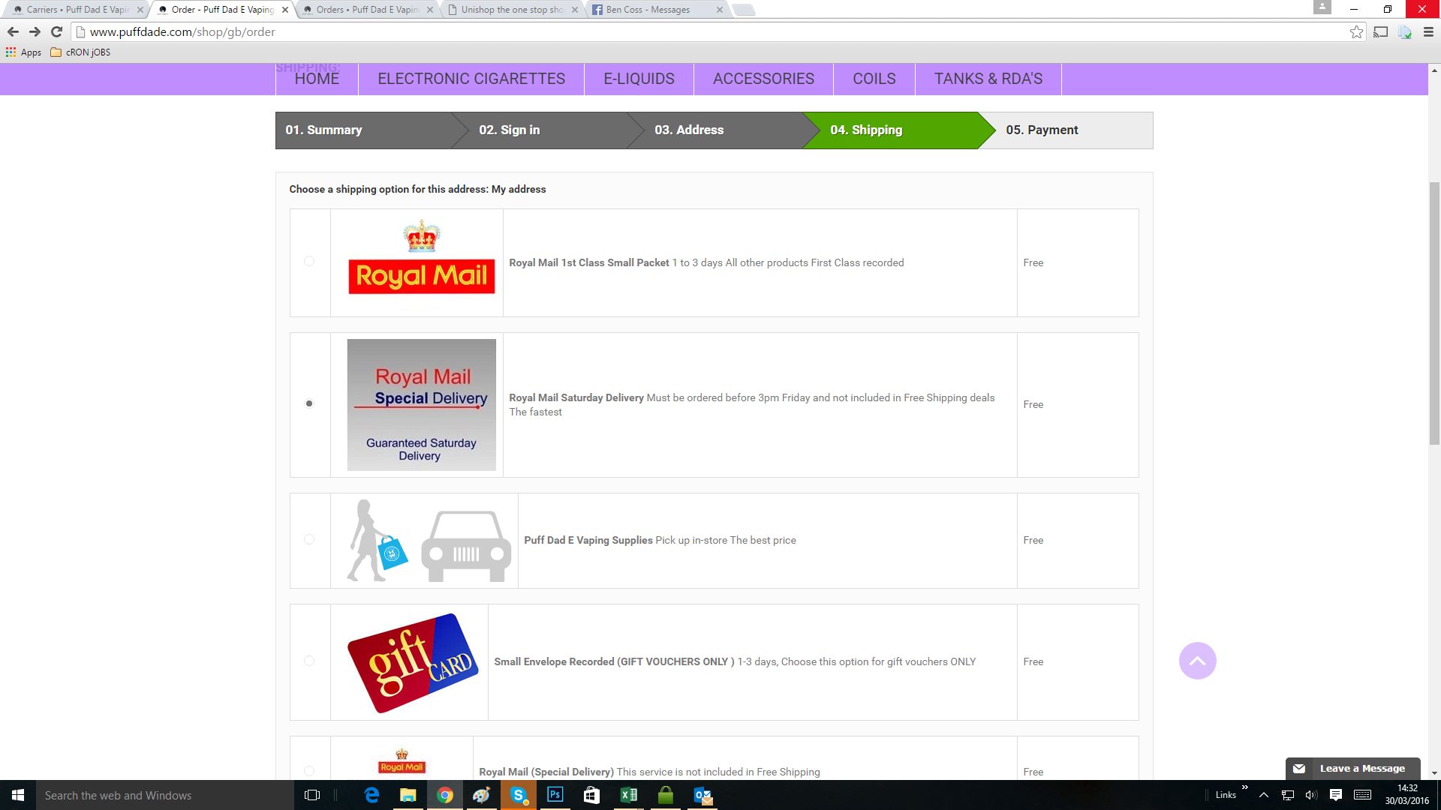Open the action center notifications icon
Viewport: 1441px width, 810px height.
pos(1335,795)
